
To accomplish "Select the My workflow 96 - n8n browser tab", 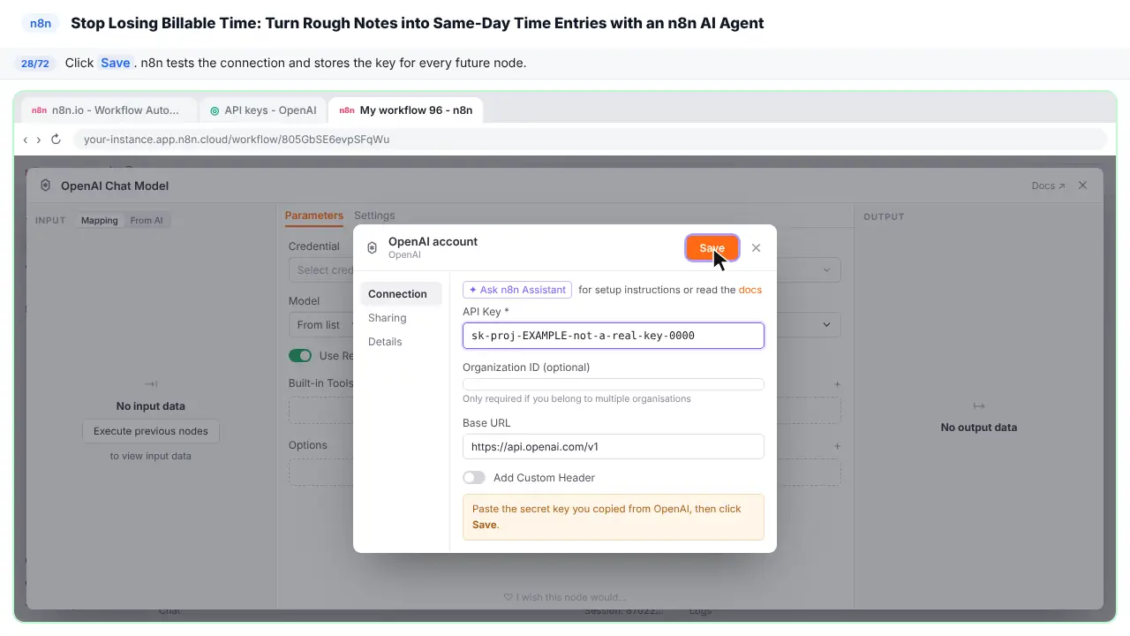I will click(x=406, y=110).
